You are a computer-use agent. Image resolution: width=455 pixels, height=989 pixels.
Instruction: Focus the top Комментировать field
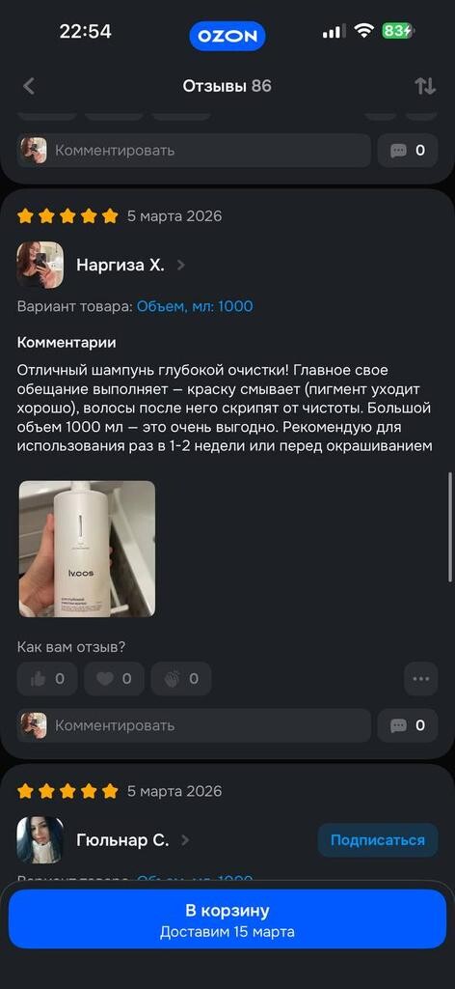pyautogui.click(x=194, y=150)
